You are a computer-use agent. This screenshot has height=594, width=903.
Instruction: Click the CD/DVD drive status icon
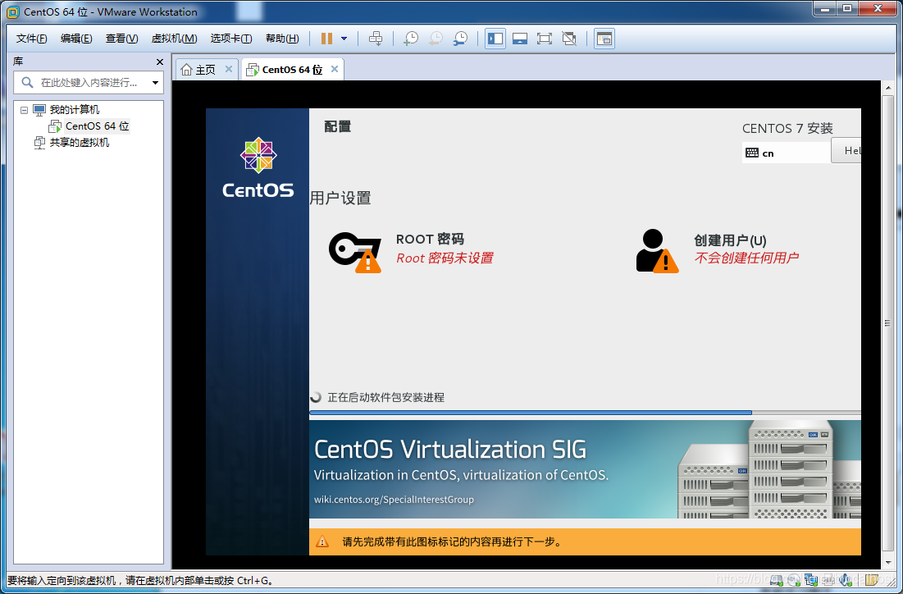[794, 580]
